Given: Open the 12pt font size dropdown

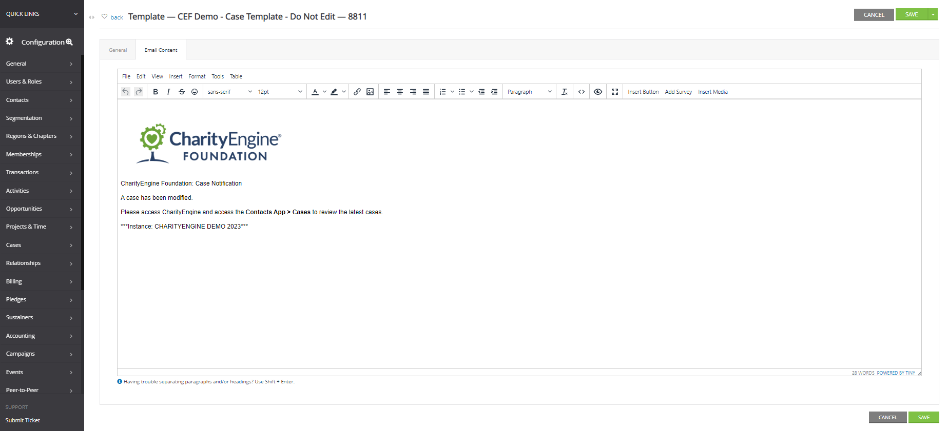Looking at the screenshot, I should point(280,92).
